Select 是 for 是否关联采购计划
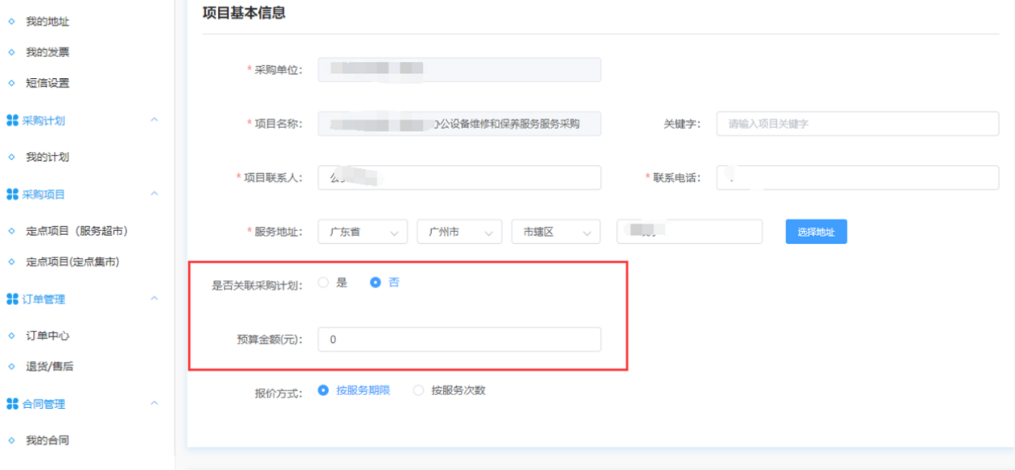Viewport: 1015px width, 470px height. [x=324, y=282]
